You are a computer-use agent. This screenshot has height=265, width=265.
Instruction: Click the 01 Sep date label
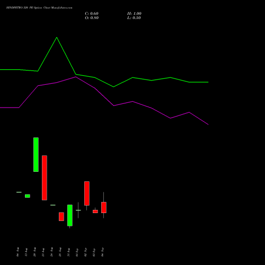coord(77,252)
